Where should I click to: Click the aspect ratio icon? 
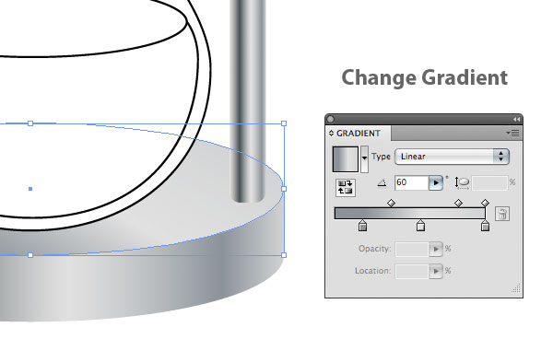tap(462, 183)
